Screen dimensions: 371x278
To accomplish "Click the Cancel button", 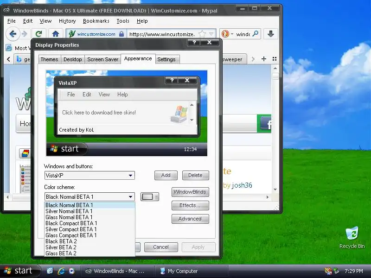I will [161, 247].
